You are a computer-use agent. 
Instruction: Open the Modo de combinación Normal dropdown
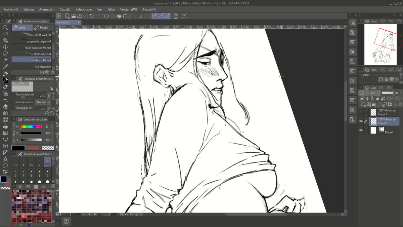43,102
